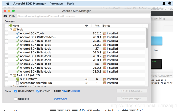Check Build-tools 27 checkbox
Viewport: 180px width, 111px height.
[x=7, y=49]
